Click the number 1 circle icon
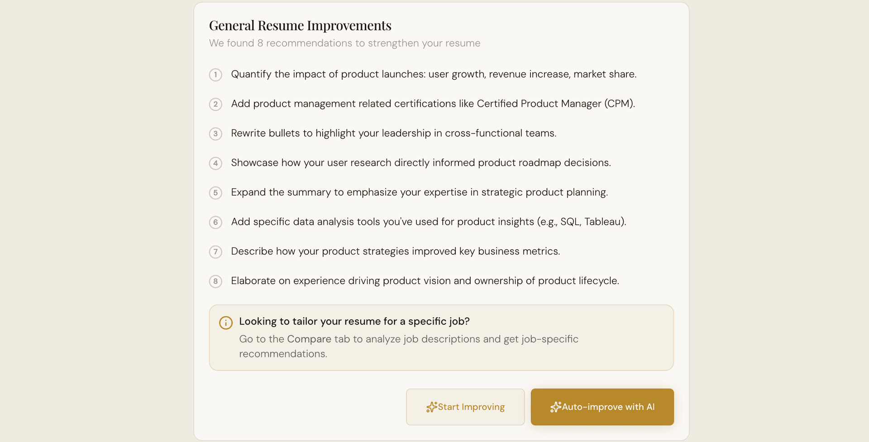869x442 pixels. (215, 75)
